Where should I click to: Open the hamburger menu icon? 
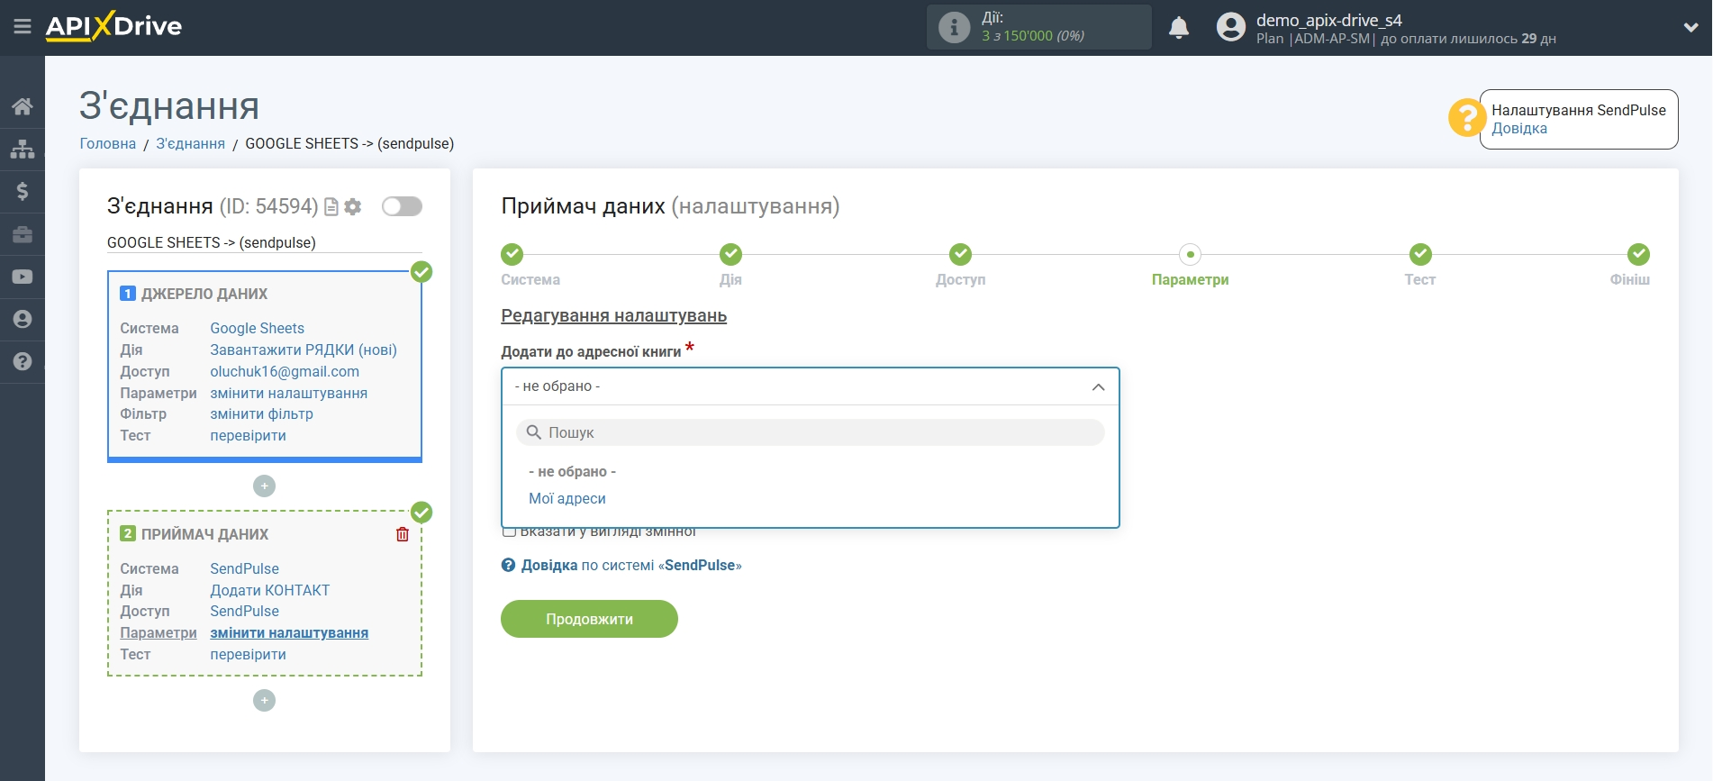click(23, 27)
